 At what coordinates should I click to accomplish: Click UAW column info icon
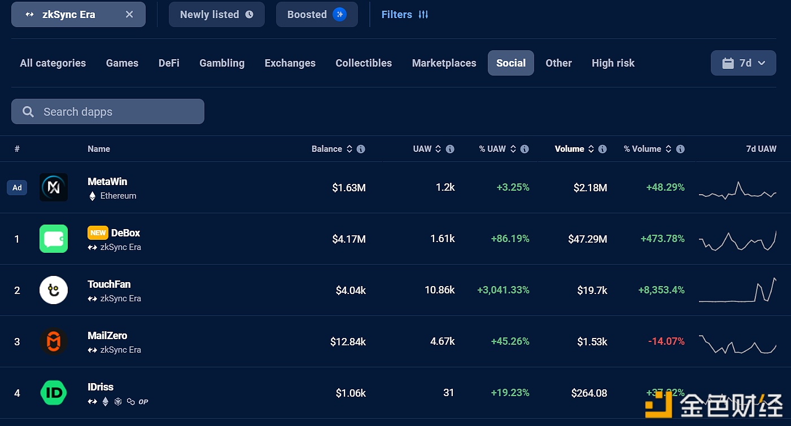point(450,149)
